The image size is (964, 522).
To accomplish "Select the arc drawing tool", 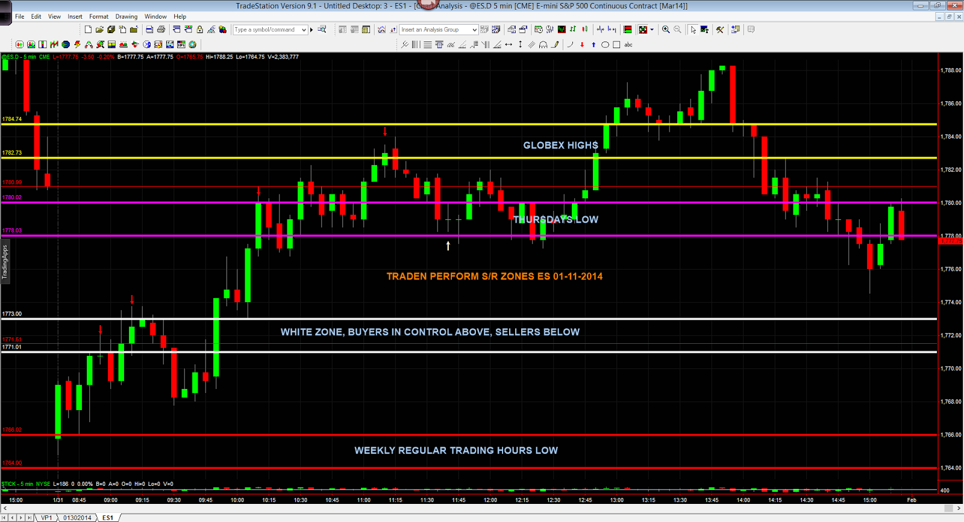I will 570,45.
